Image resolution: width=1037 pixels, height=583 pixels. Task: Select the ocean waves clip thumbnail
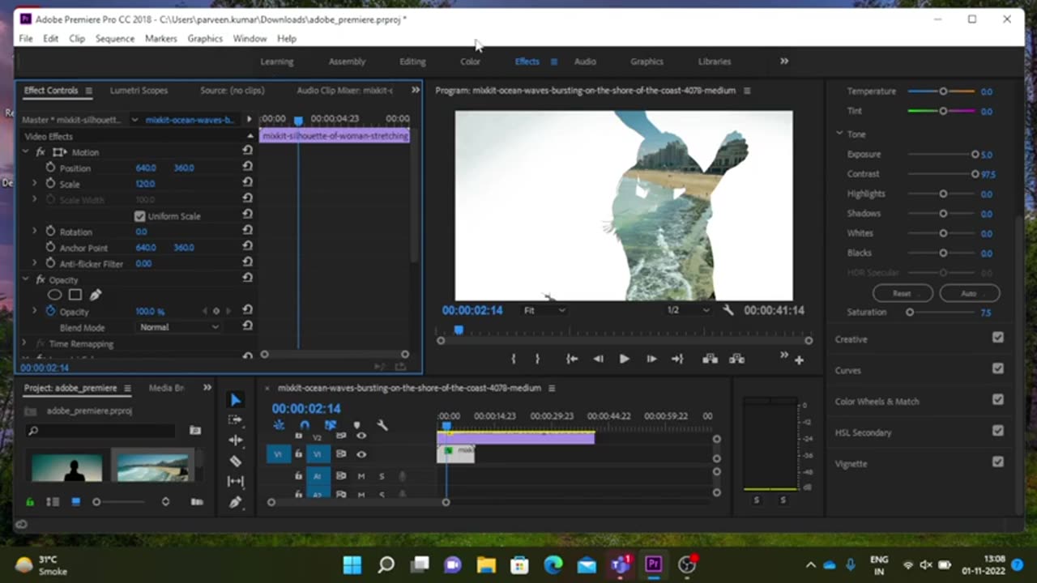tap(153, 467)
